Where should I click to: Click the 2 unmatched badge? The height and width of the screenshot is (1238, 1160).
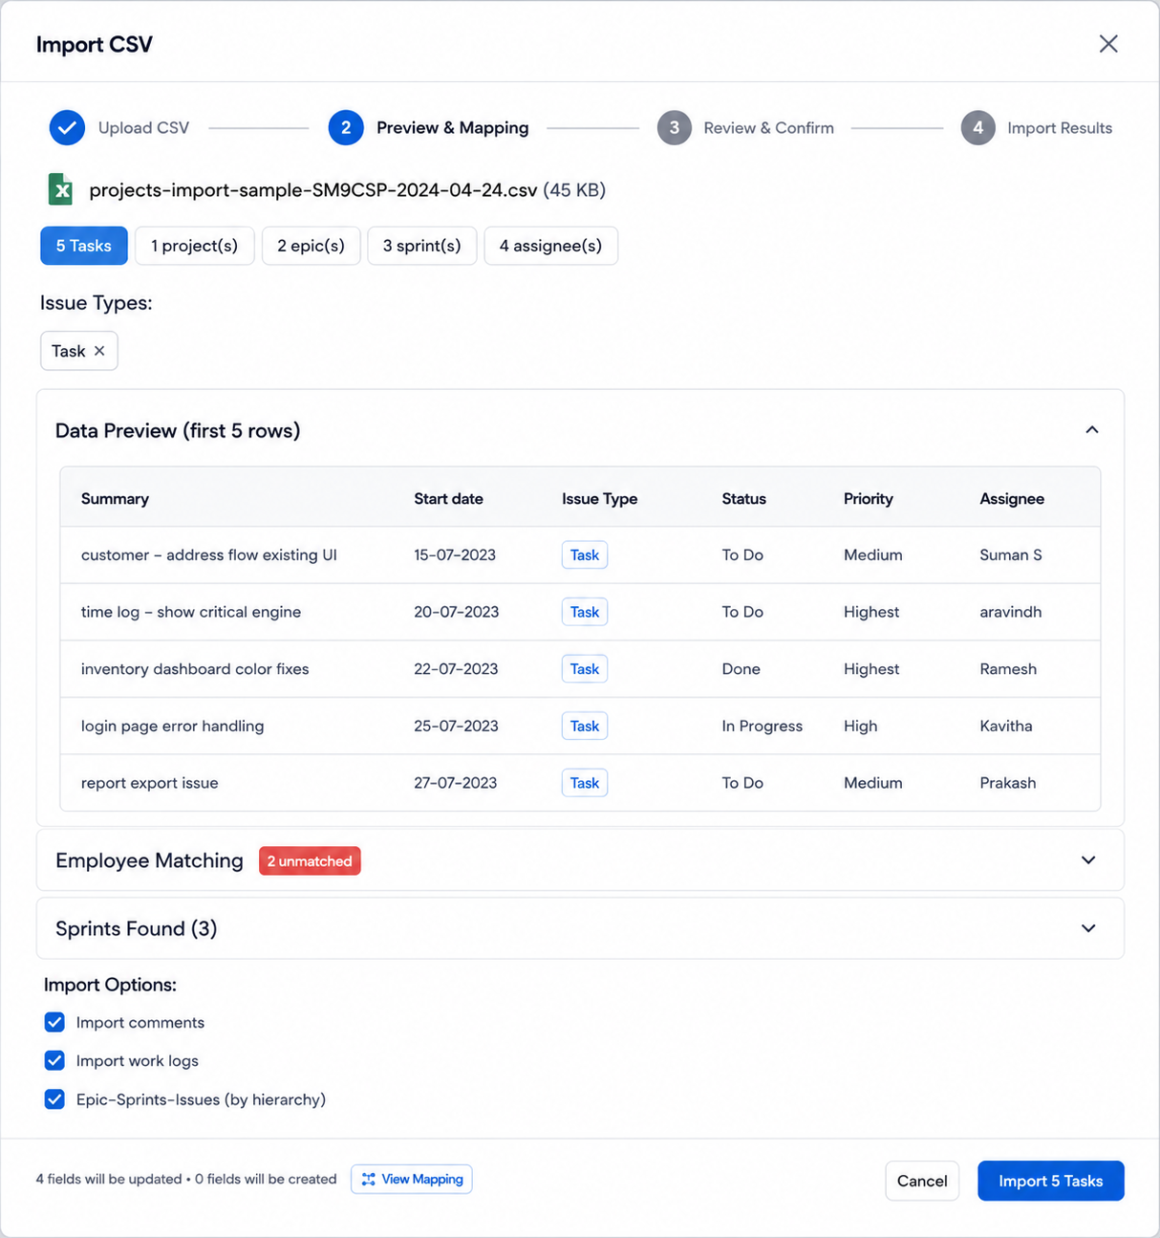point(310,861)
